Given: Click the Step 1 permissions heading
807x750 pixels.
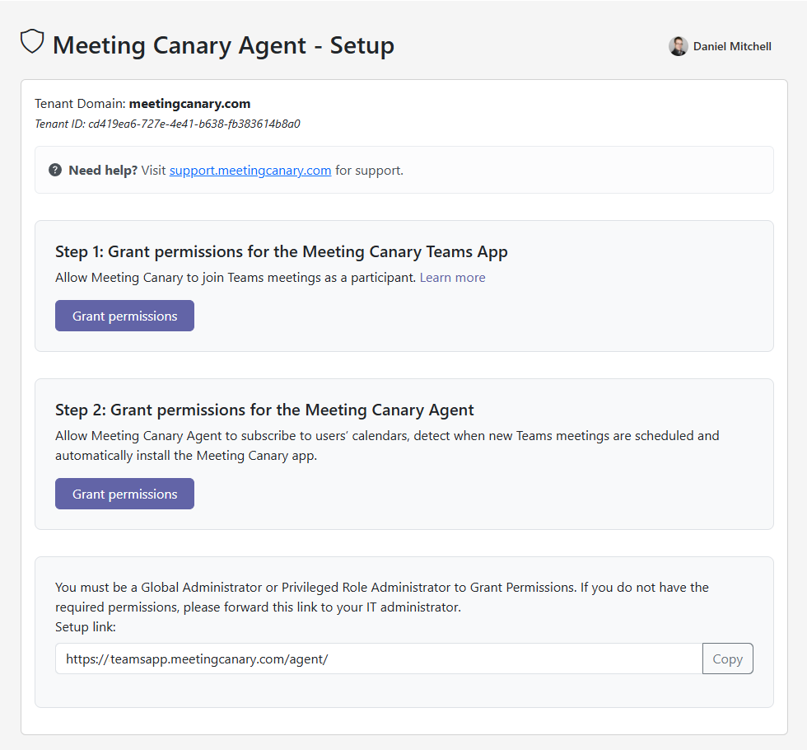Looking at the screenshot, I should click(280, 251).
